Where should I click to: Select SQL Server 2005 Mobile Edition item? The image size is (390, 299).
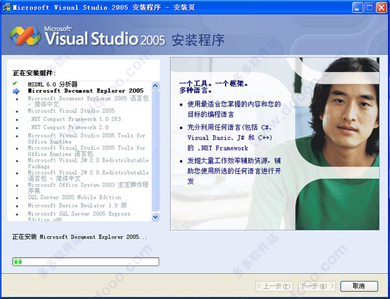tap(74, 197)
